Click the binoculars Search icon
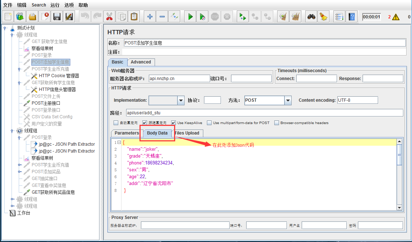412x242 pixels. [311, 17]
